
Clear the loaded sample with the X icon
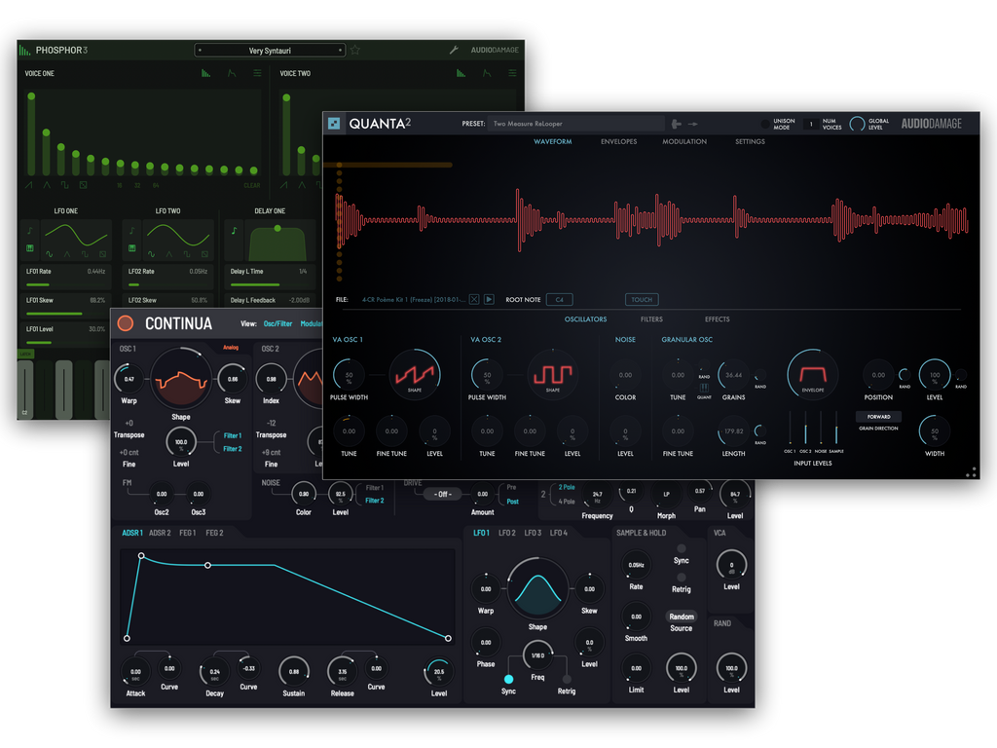coord(474,299)
